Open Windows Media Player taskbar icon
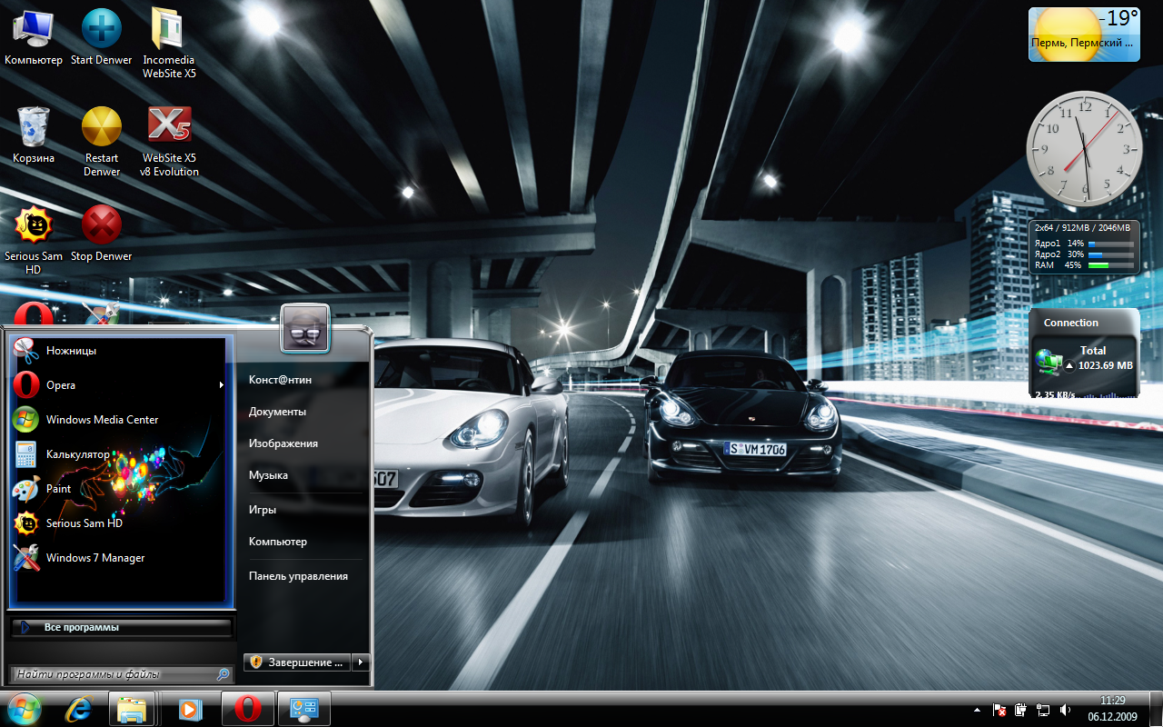 click(x=190, y=709)
